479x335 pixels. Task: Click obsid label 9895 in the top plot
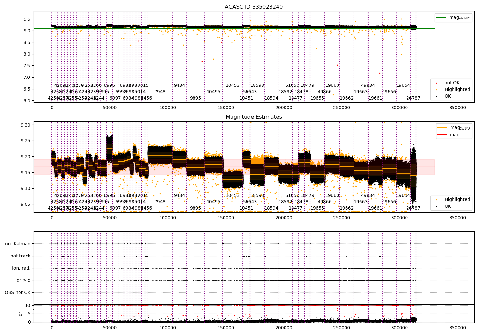pos(195,98)
